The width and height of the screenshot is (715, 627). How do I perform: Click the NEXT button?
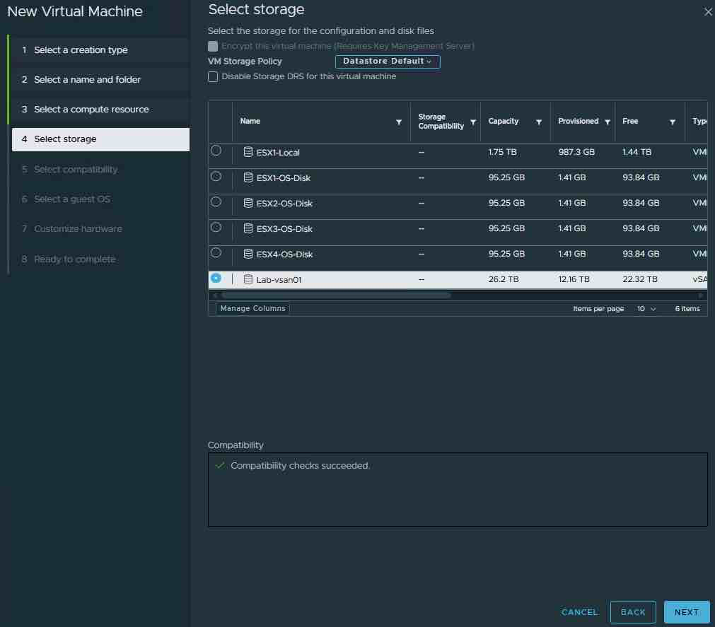(686, 612)
